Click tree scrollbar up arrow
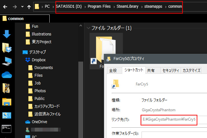The image size is (207, 138). 81,25
